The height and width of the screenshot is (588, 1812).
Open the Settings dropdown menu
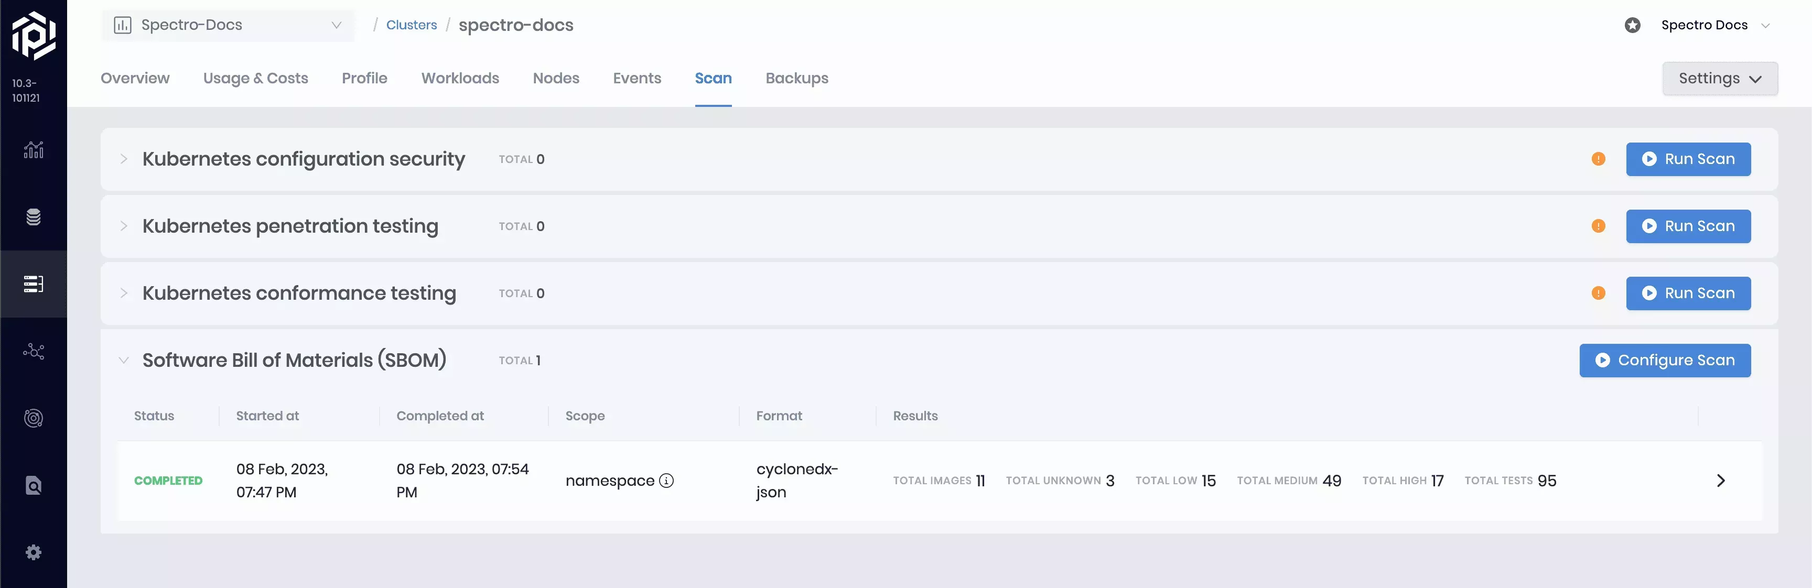tap(1719, 78)
